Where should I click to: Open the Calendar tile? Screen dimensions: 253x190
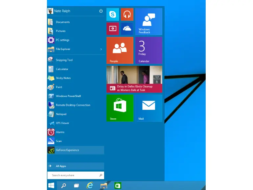(x=149, y=50)
